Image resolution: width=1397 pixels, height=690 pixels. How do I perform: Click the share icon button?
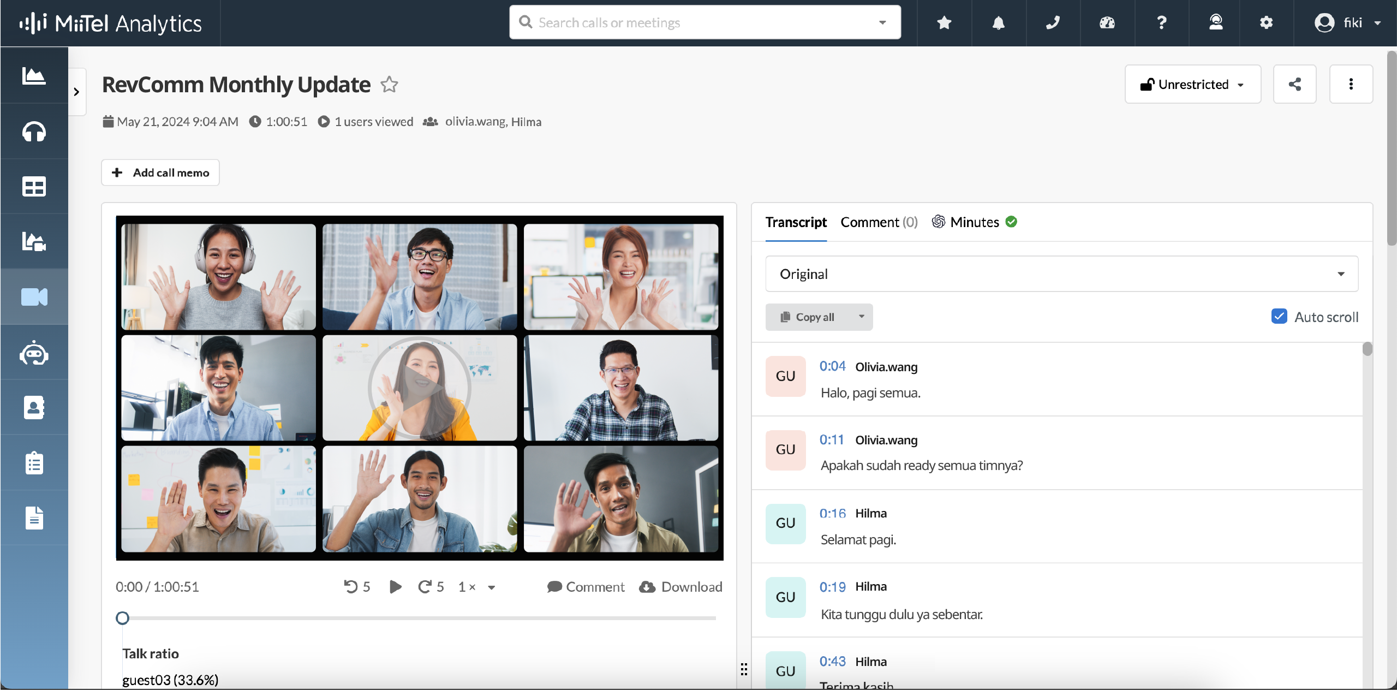point(1294,84)
